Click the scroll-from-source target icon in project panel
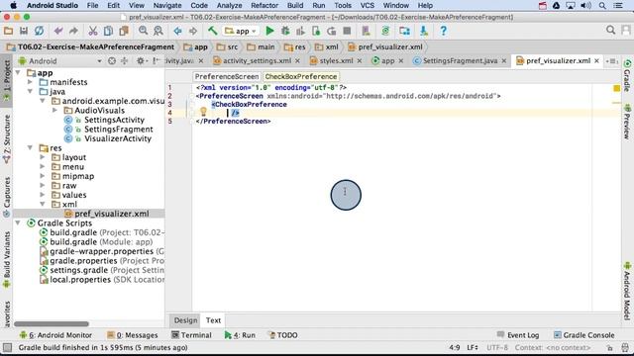Image resolution: width=634 pixels, height=356 pixels. coord(112,61)
